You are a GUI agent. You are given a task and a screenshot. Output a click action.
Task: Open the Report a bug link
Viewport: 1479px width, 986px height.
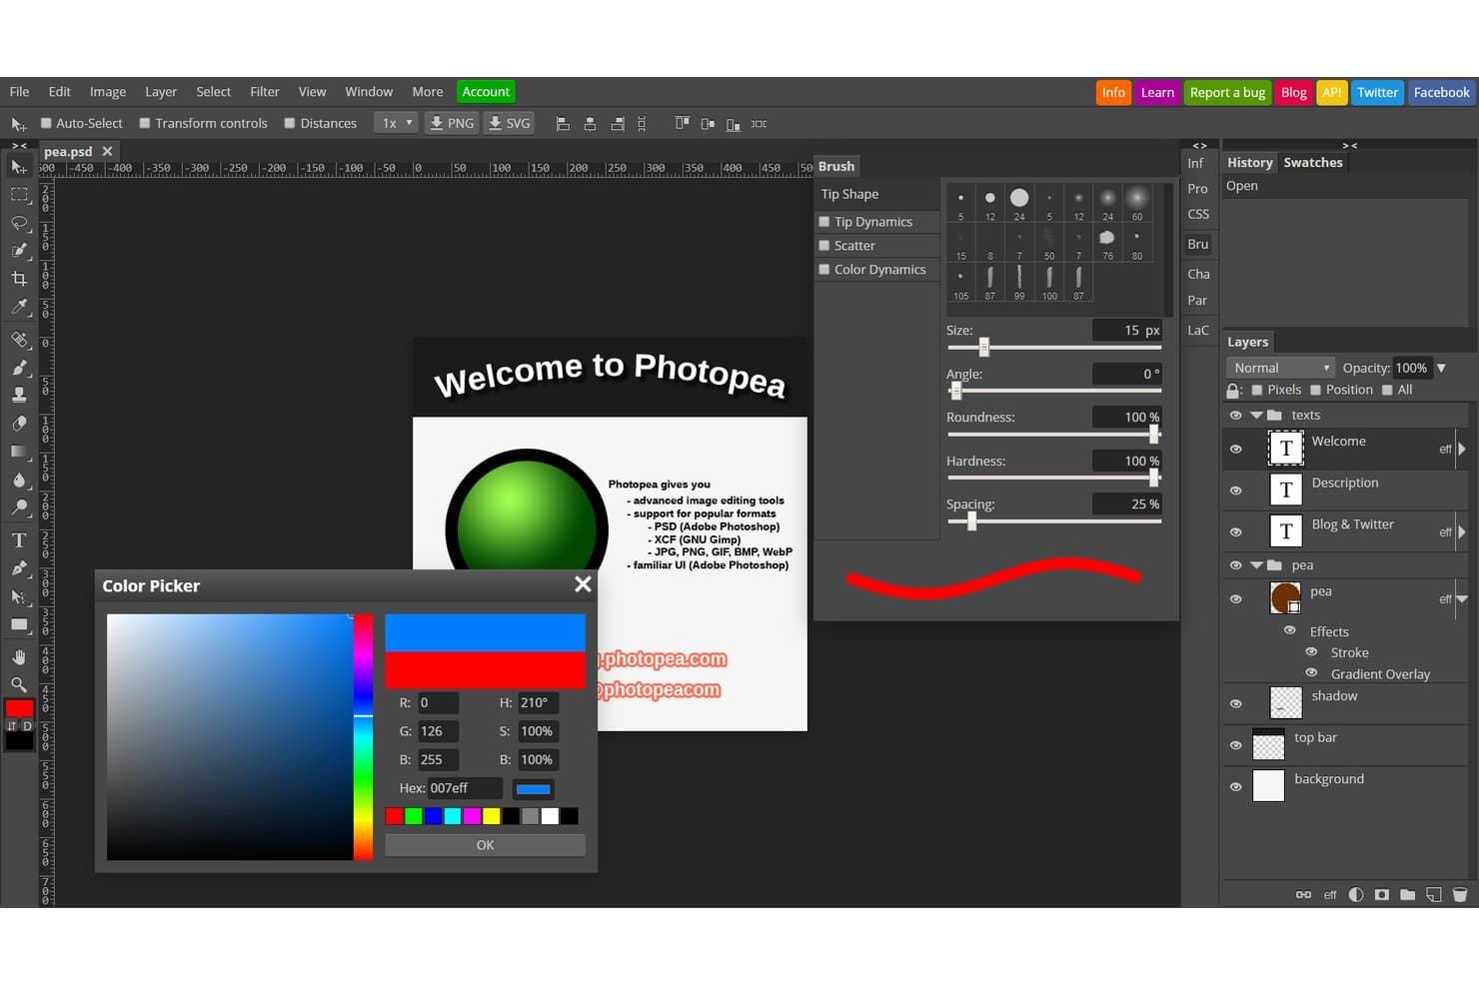(x=1227, y=92)
